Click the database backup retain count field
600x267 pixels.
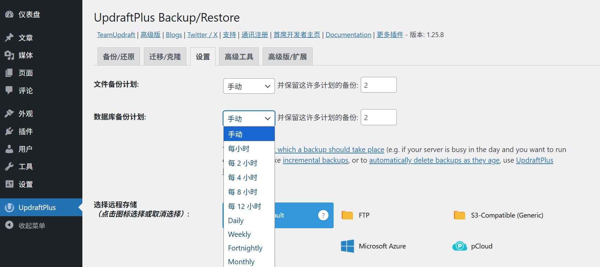(379, 117)
